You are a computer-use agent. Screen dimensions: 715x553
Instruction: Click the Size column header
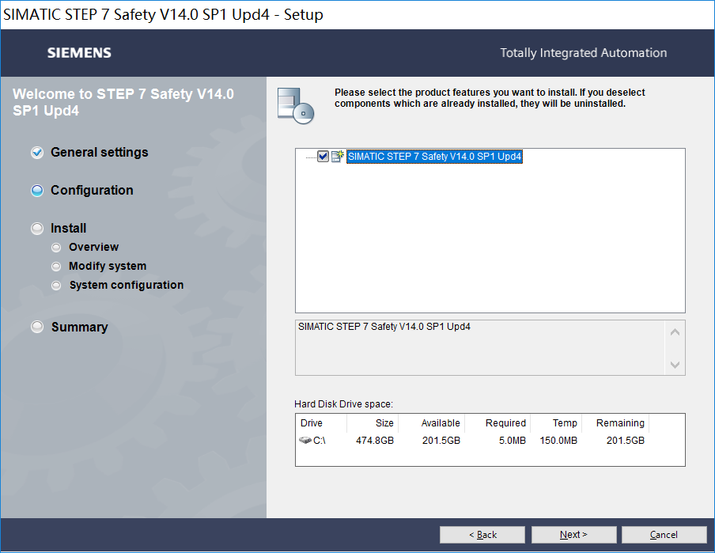tap(373, 423)
